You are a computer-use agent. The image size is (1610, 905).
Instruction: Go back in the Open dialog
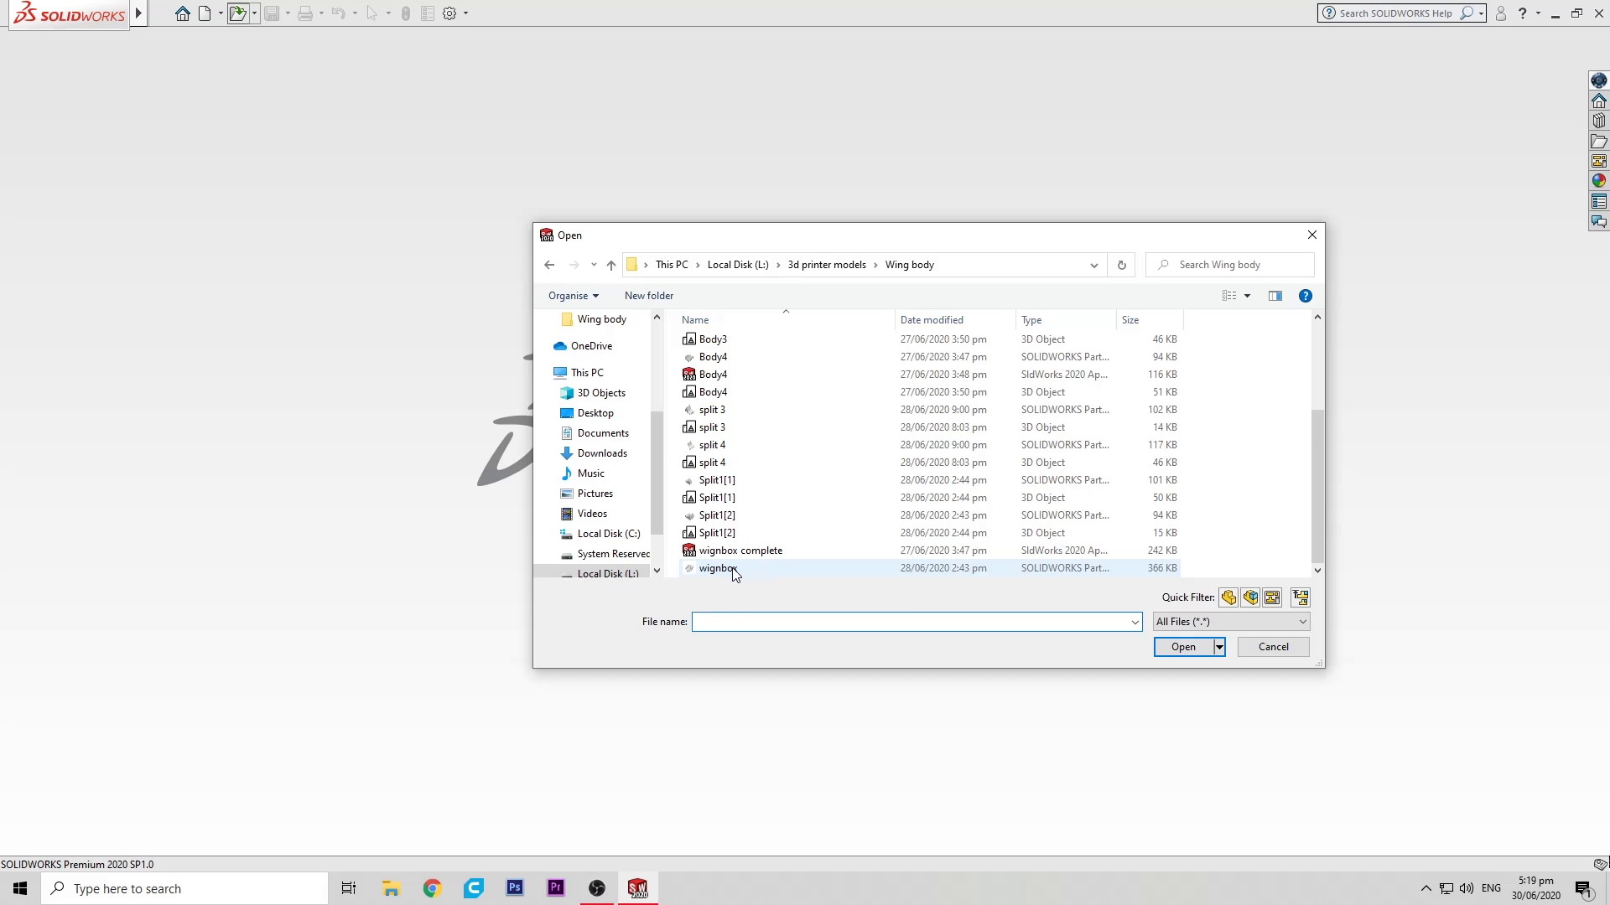549,265
